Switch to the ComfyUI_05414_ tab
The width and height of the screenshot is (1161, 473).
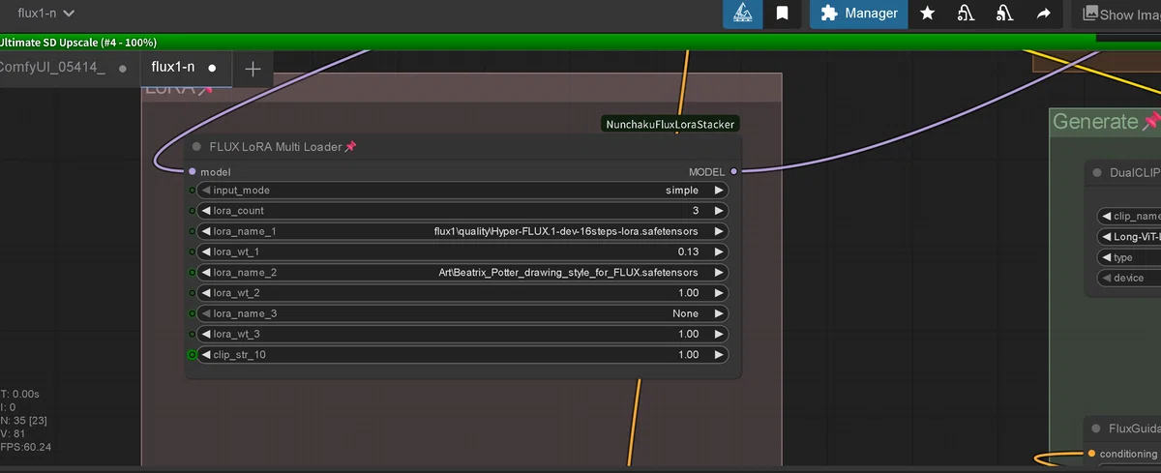pyautogui.click(x=52, y=68)
